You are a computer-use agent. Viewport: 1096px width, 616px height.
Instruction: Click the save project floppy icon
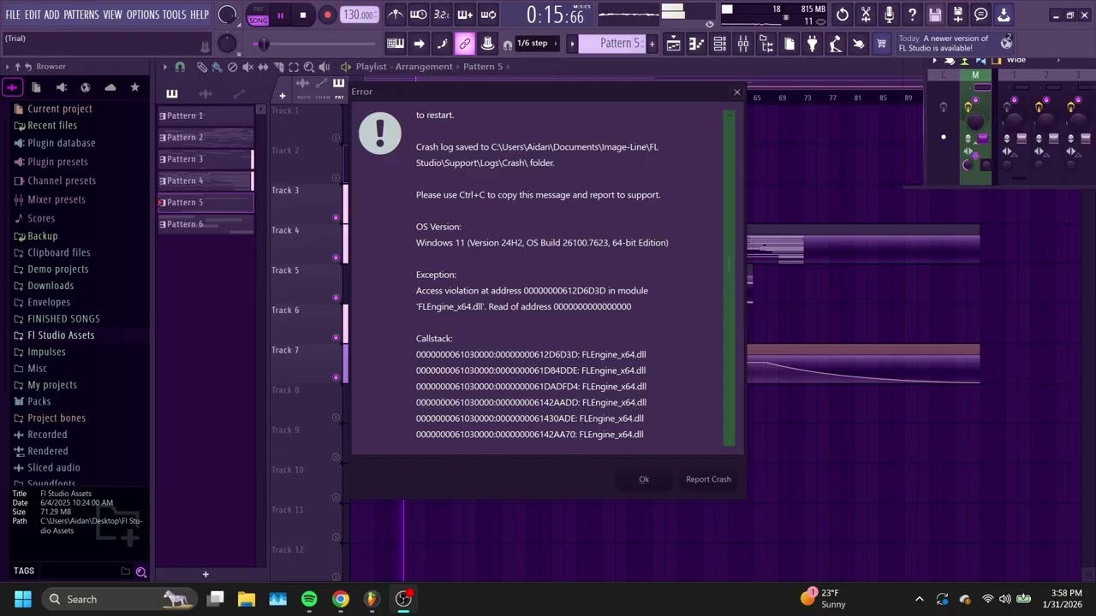(935, 15)
